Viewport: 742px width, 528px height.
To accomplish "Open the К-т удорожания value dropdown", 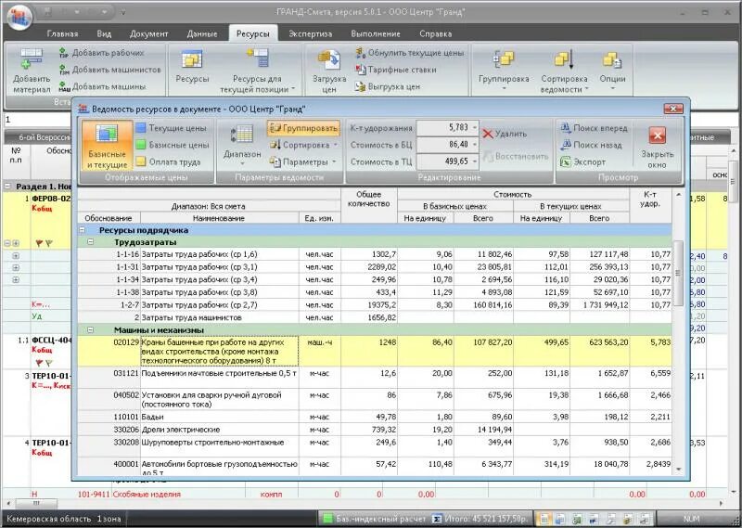I will pyautogui.click(x=475, y=128).
